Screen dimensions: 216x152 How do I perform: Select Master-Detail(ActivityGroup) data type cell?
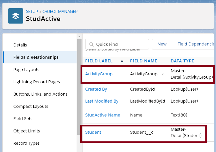(x=192, y=74)
